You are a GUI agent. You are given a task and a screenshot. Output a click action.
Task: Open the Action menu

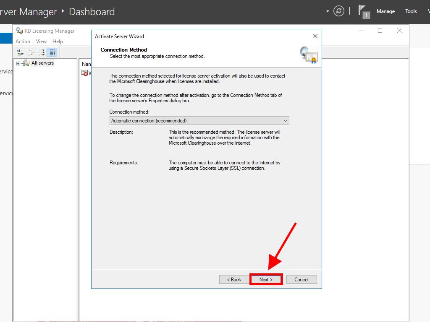(x=23, y=42)
